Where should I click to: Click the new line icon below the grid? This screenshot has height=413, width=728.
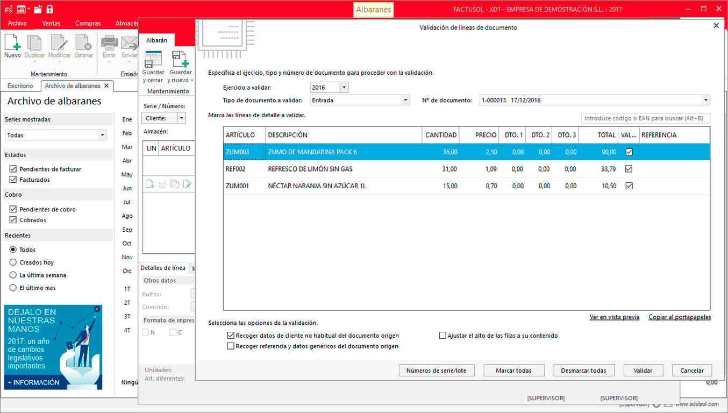[x=151, y=184]
